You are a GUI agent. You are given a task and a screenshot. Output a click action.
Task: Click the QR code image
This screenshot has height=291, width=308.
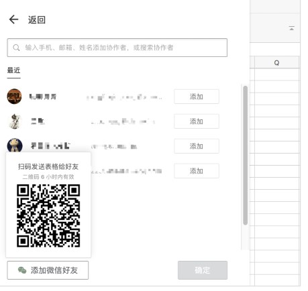pyautogui.click(x=48, y=216)
